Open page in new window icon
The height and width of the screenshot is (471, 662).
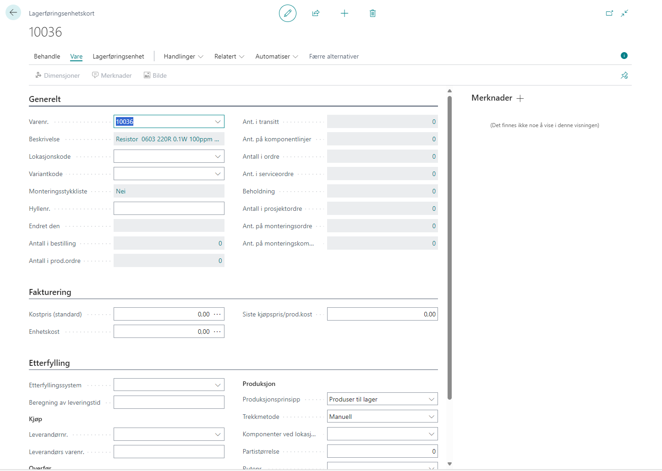coord(609,13)
